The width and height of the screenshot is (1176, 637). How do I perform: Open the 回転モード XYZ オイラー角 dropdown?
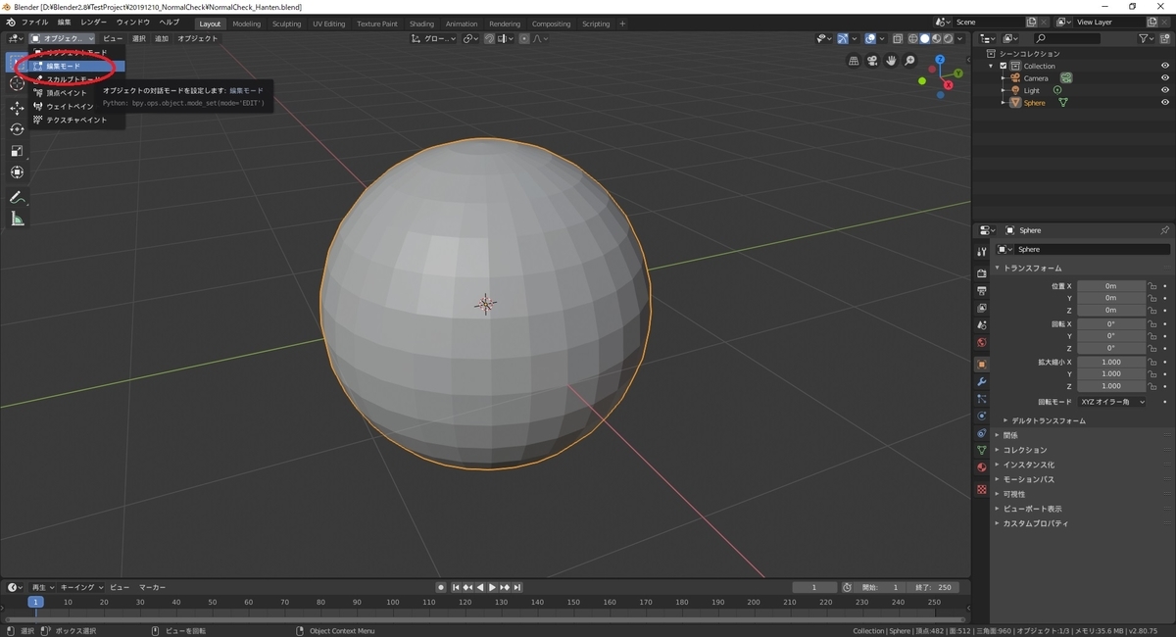tap(1111, 402)
